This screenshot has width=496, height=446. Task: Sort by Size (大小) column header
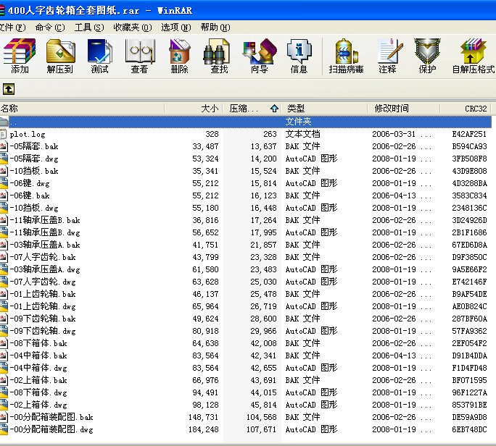[x=194, y=109]
